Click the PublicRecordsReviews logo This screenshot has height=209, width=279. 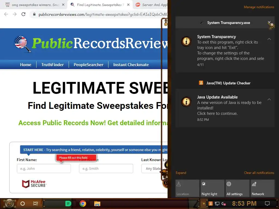pyautogui.click(x=91, y=44)
